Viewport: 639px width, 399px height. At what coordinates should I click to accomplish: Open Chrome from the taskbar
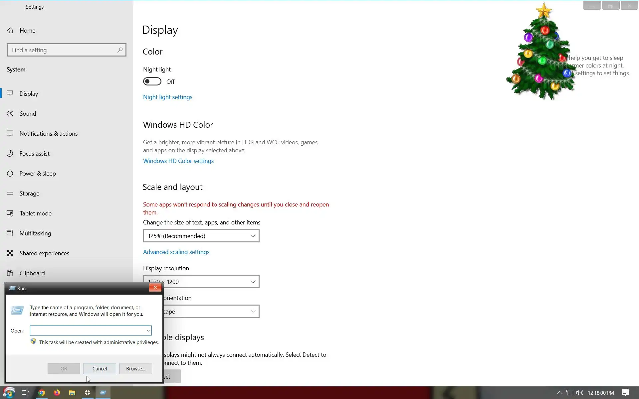pos(42,393)
